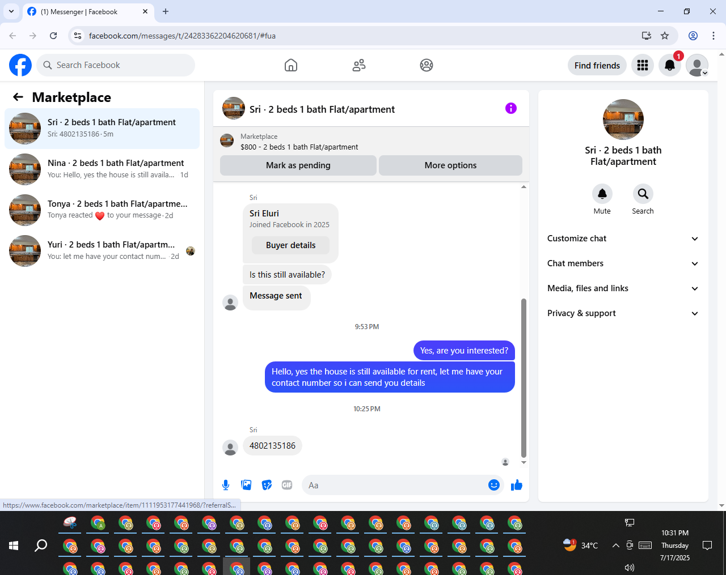Open Chrome's three-dot menu
Image resolution: width=726 pixels, height=575 pixels.
click(714, 36)
